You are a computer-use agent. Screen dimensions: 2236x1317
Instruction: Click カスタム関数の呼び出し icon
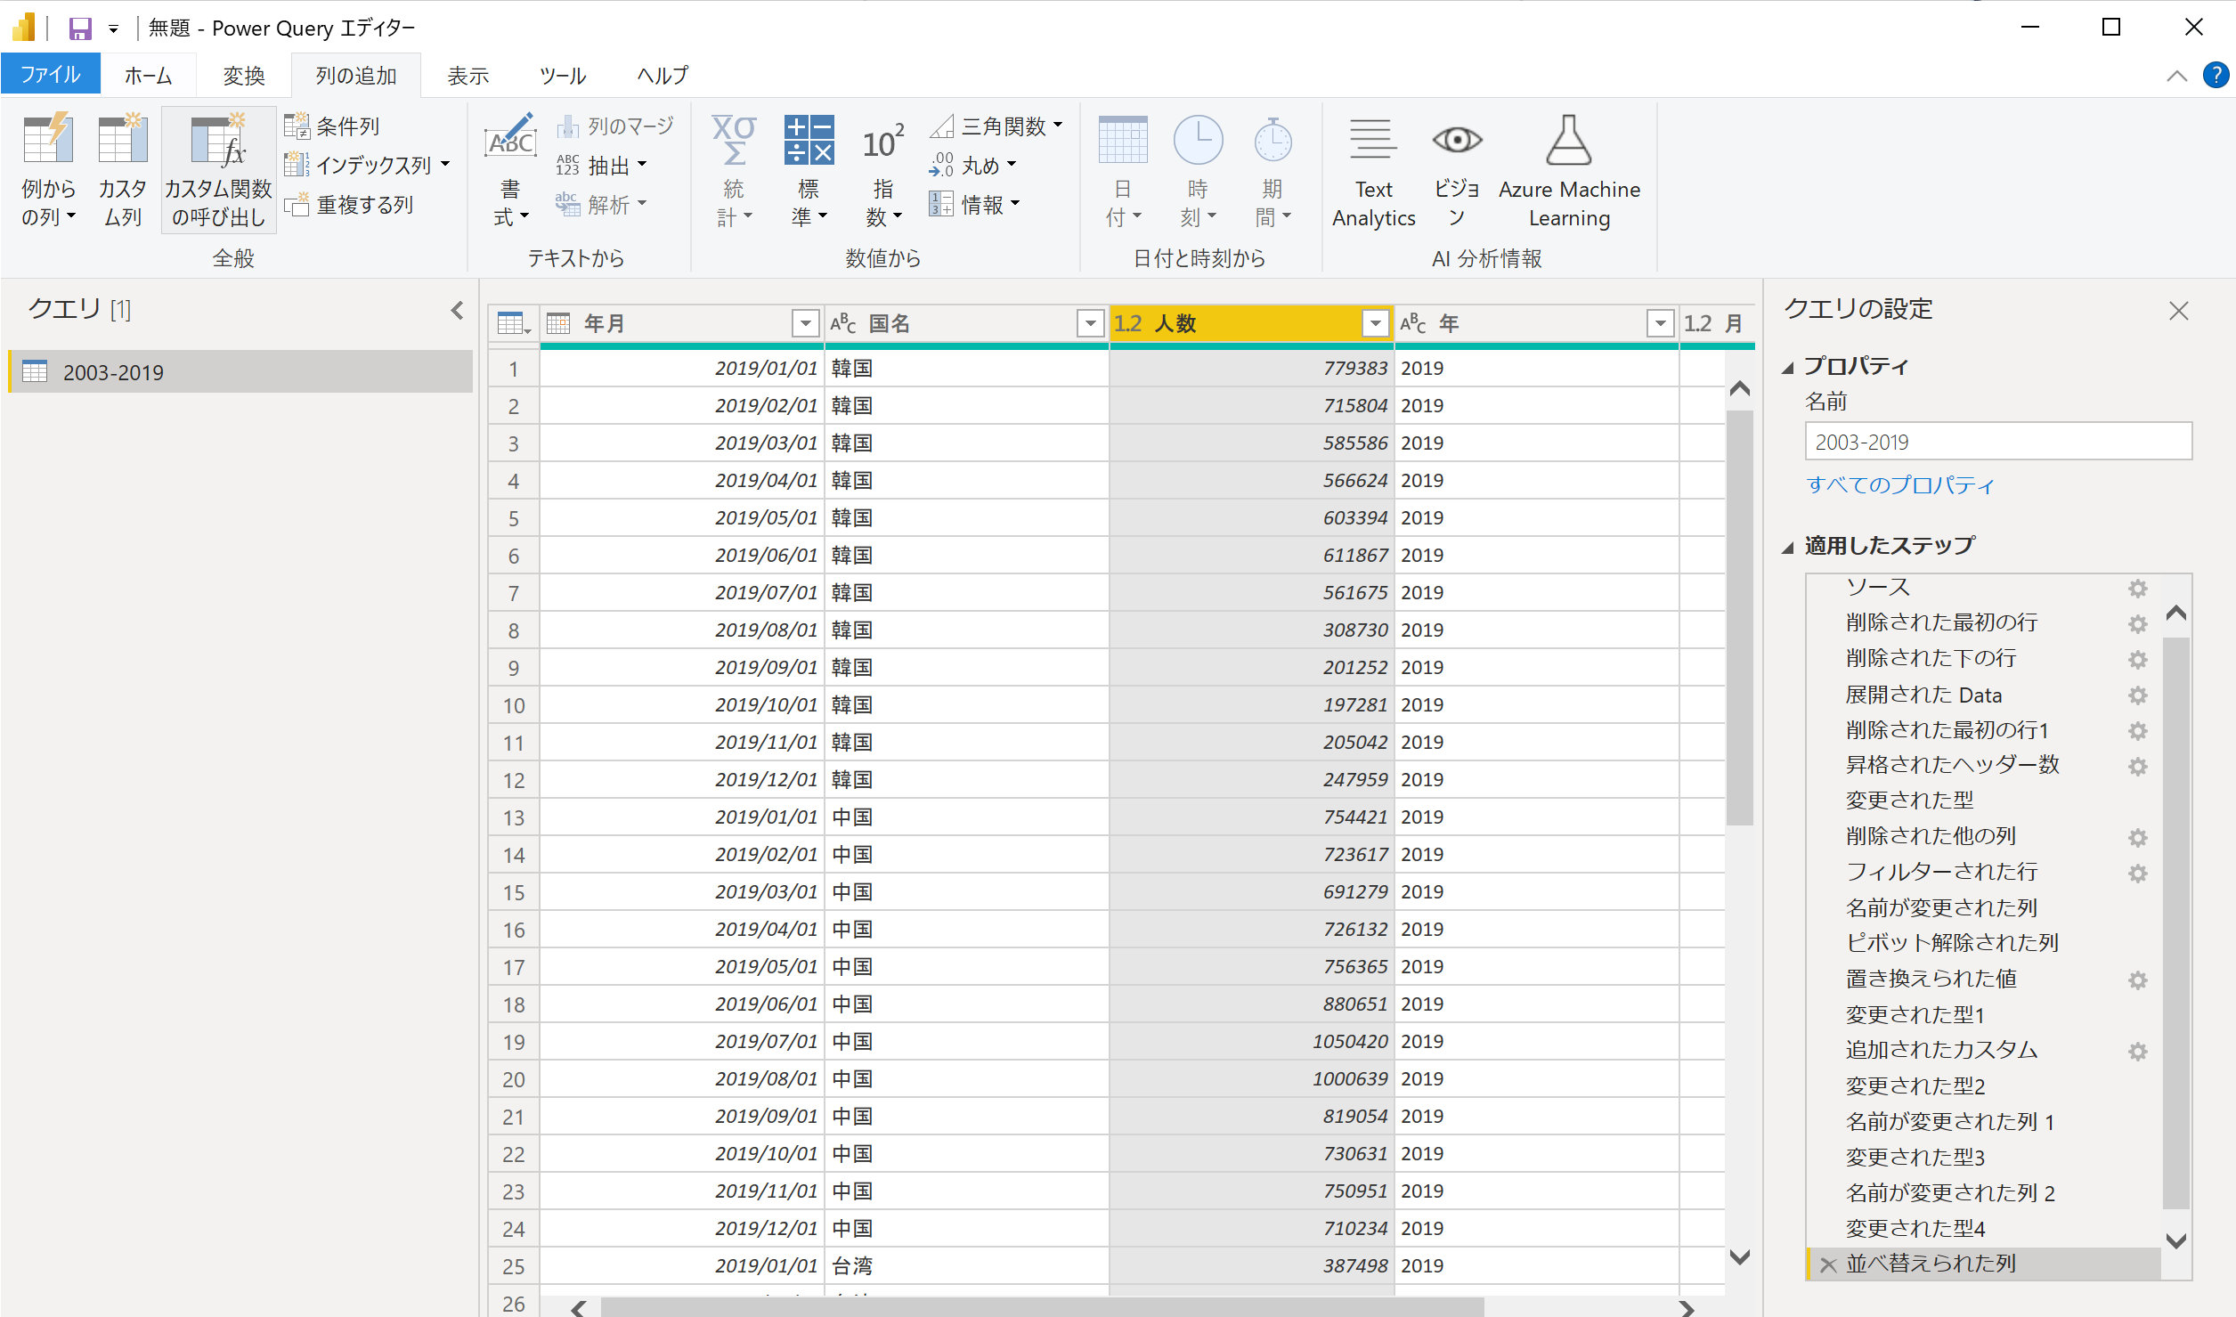tap(218, 142)
